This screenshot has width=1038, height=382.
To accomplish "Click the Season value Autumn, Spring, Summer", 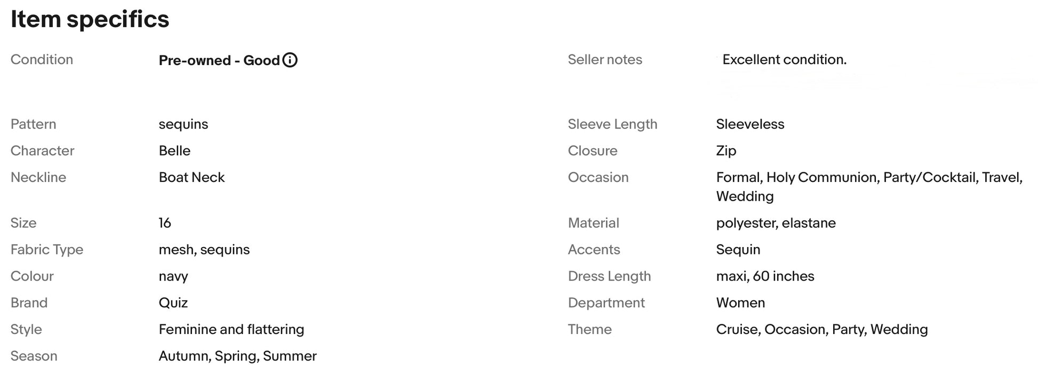I will 238,356.
